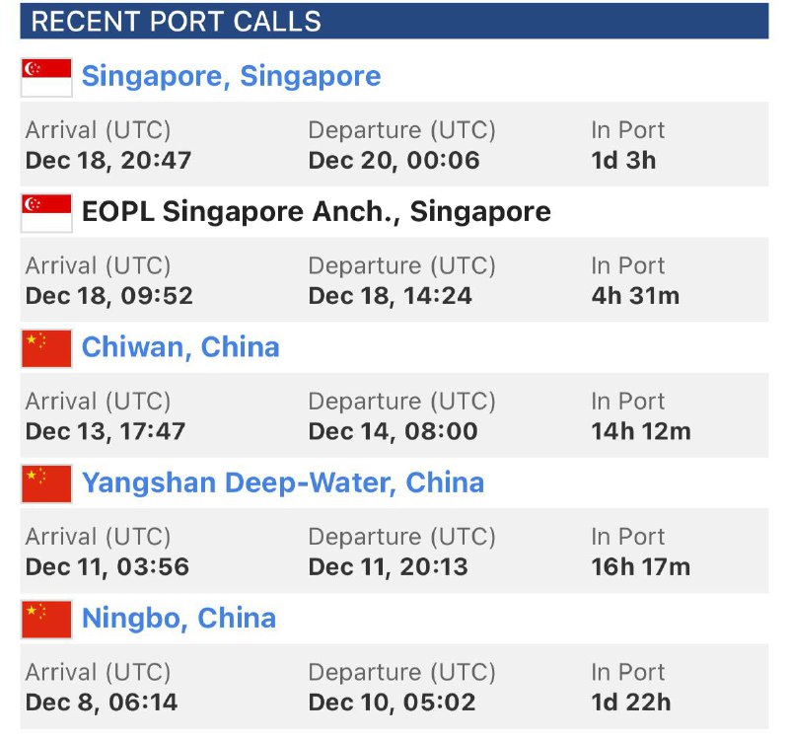Click the Dec 8, 06:14 arrival time

tap(102, 703)
